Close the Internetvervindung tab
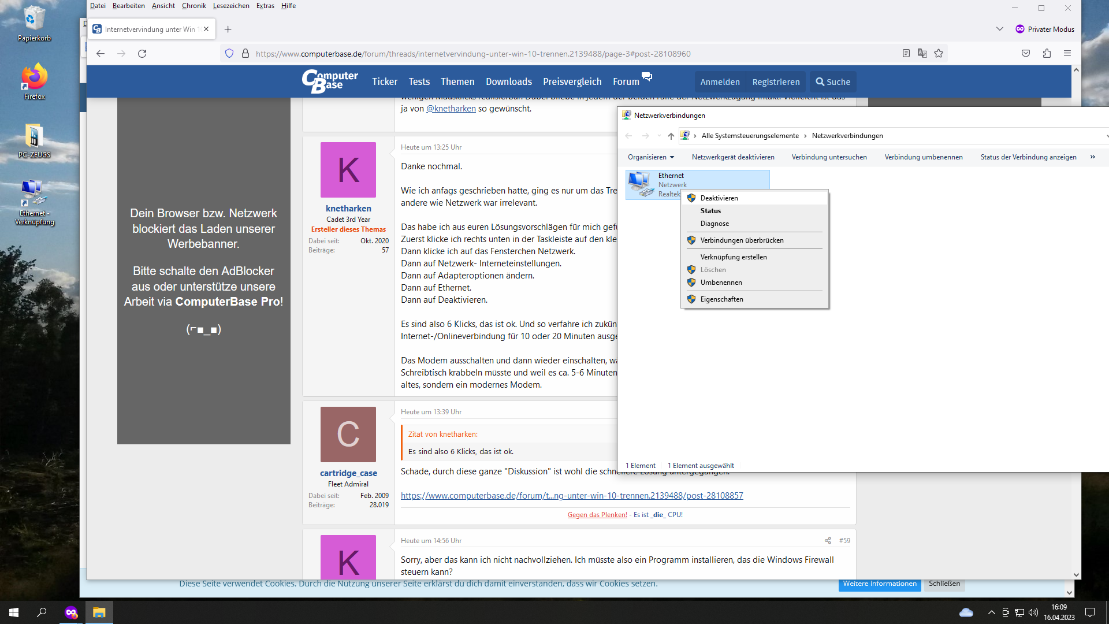 206,29
